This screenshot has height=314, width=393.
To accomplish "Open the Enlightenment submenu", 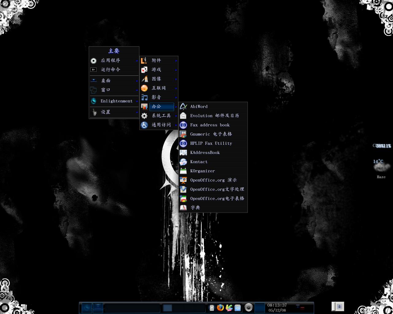I will point(114,101).
